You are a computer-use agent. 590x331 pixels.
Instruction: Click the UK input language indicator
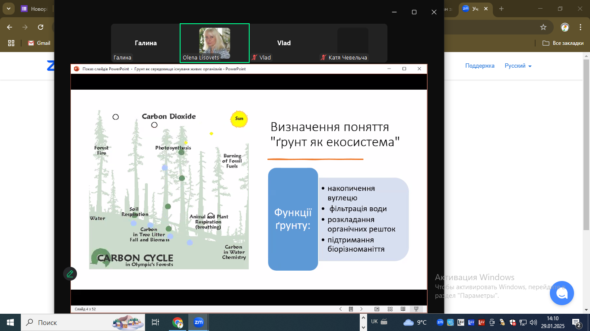pyautogui.click(x=374, y=322)
